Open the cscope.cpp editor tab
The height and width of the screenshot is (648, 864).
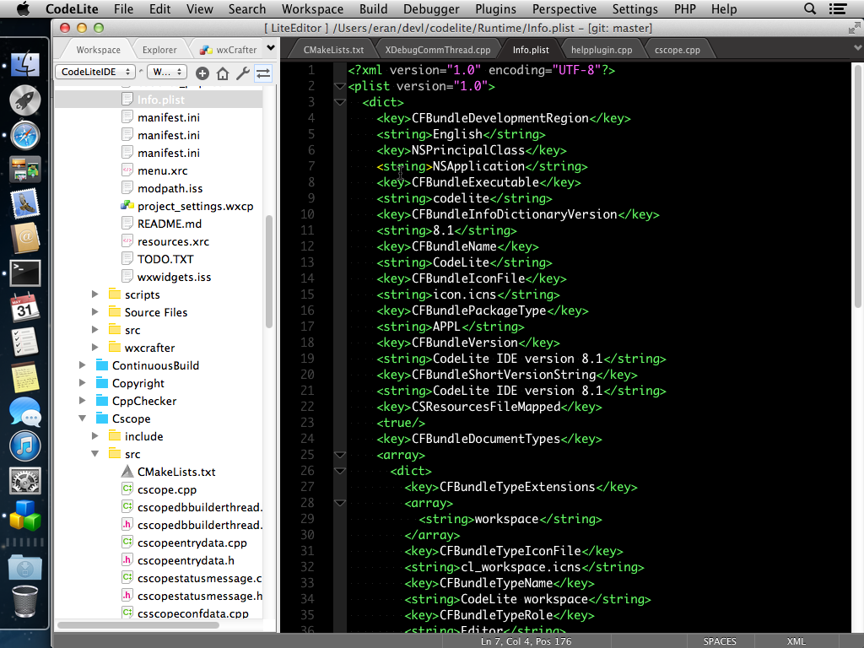(x=678, y=50)
